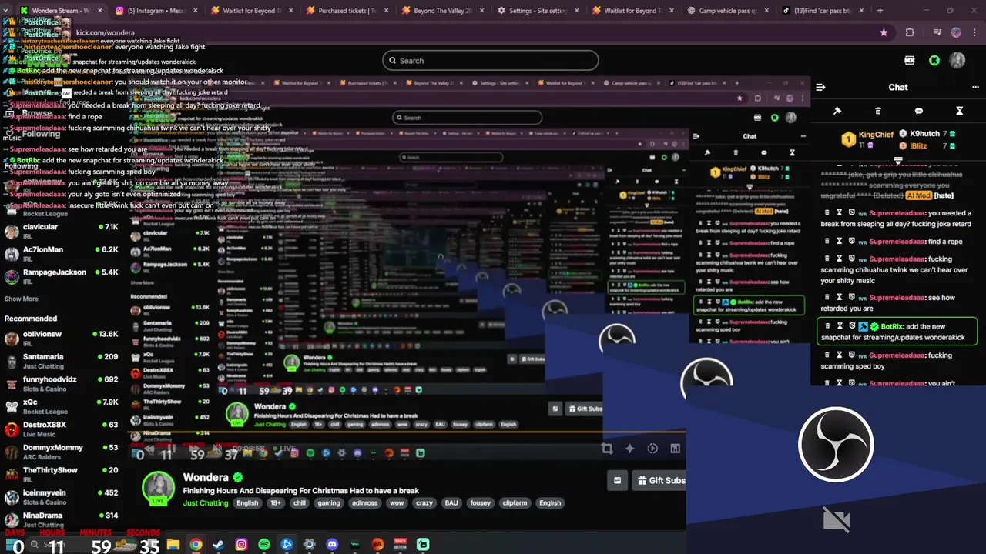The image size is (986, 554).
Task: Switch to the Purchased tickets tab
Action: click(x=346, y=11)
